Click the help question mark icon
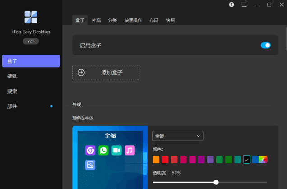Screen dimensions: 287x189 click(x=231, y=5)
